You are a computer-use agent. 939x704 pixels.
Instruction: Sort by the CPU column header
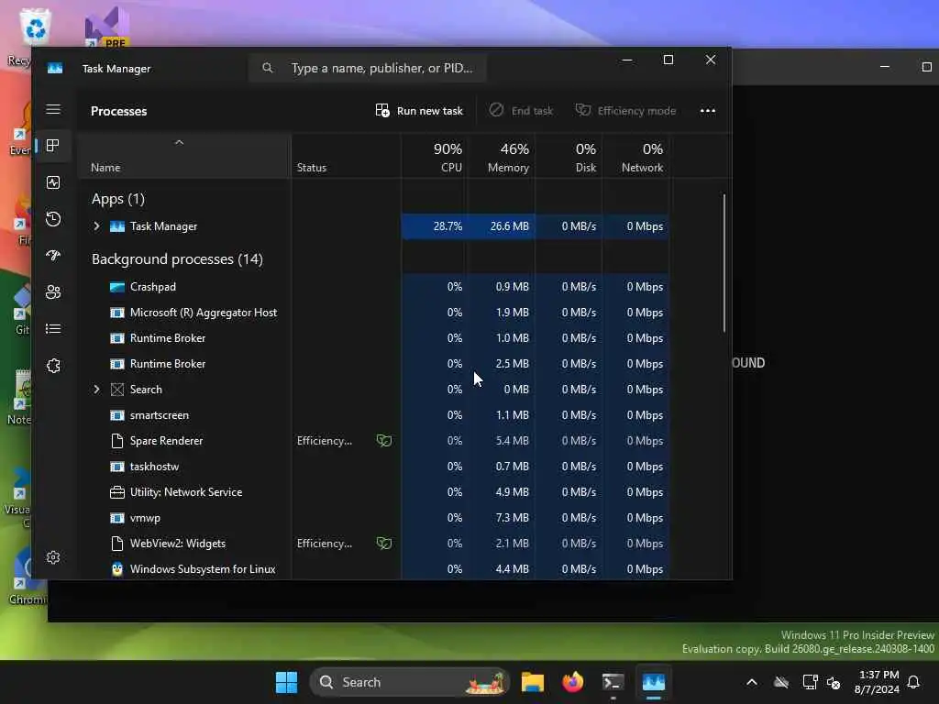point(434,158)
